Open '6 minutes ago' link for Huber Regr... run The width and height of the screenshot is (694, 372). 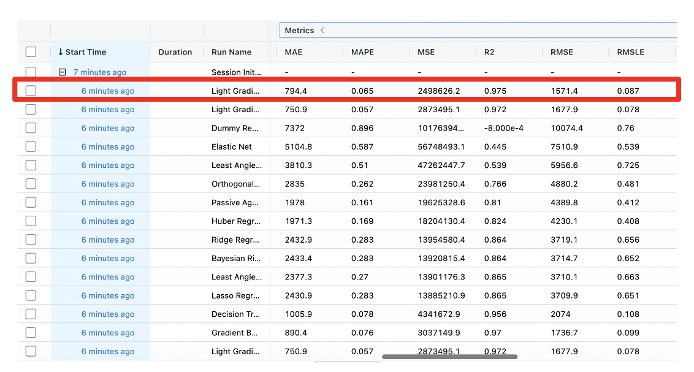107,221
